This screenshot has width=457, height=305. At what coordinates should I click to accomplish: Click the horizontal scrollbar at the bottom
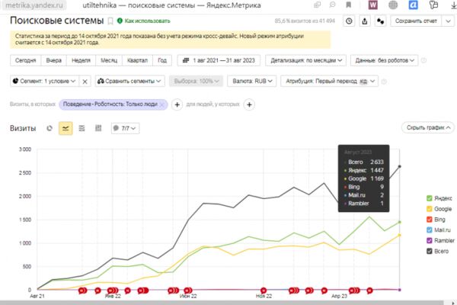(222, 303)
